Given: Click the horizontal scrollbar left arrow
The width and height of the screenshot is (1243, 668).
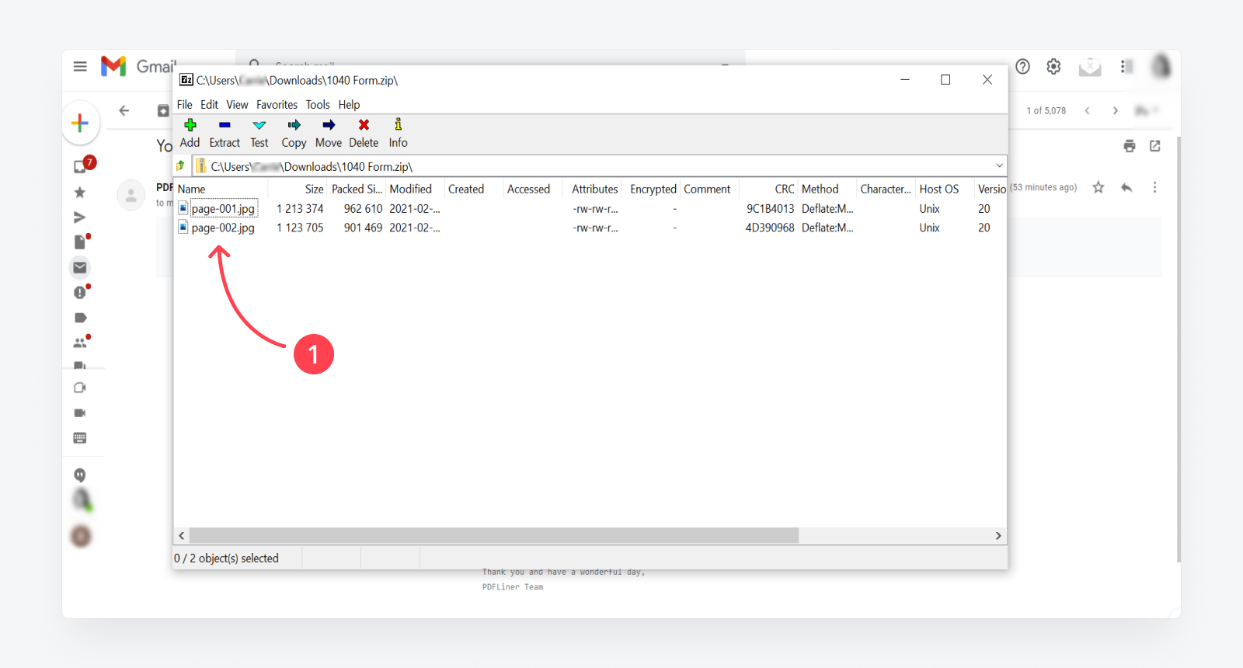Looking at the screenshot, I should coord(182,536).
